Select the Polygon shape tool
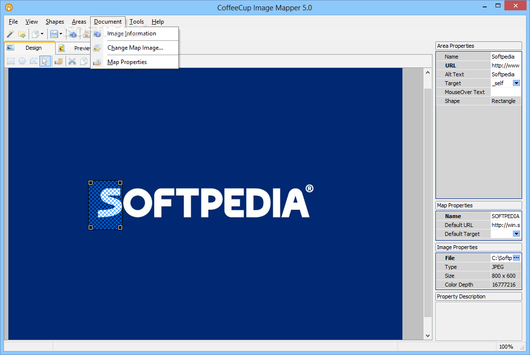This screenshot has width=530, height=355. coord(33,61)
